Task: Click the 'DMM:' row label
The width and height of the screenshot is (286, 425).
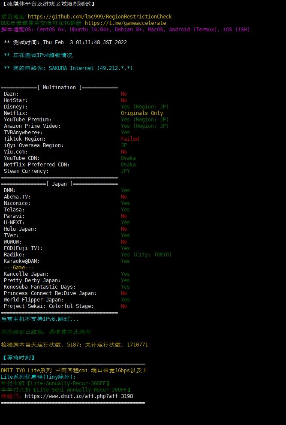Action: pos(10,190)
